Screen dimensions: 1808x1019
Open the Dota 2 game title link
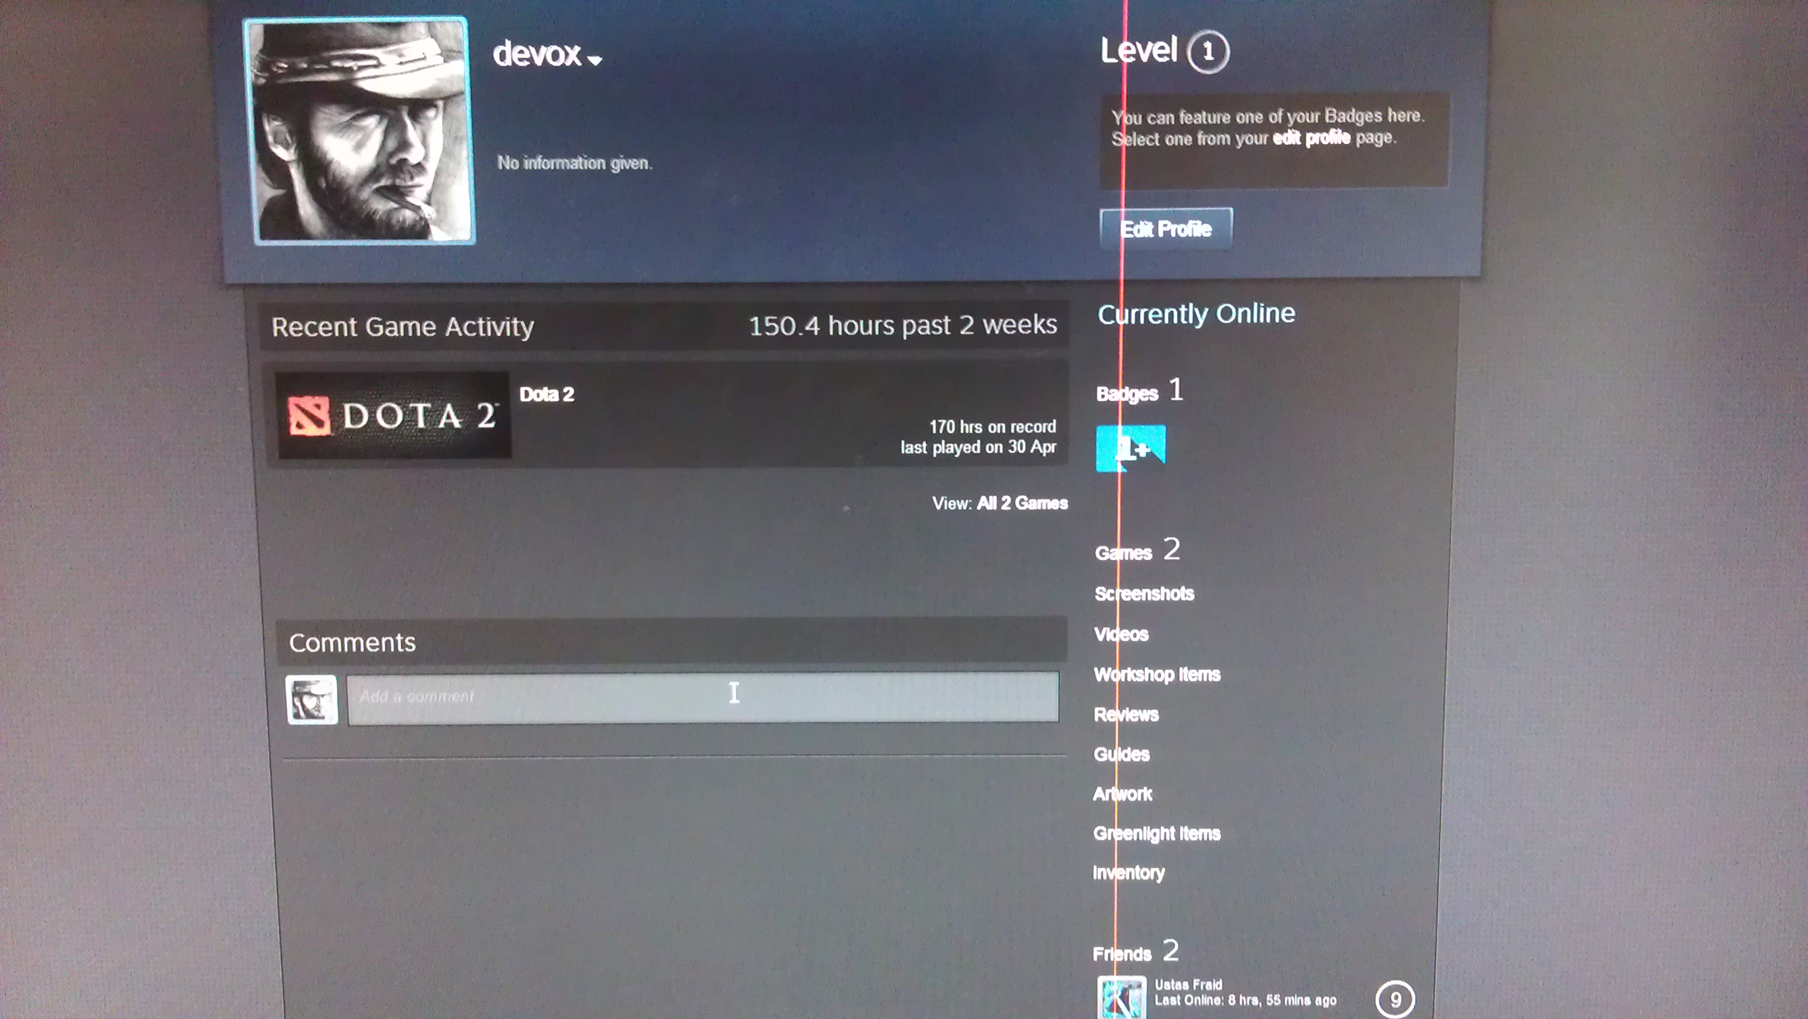pyautogui.click(x=546, y=394)
